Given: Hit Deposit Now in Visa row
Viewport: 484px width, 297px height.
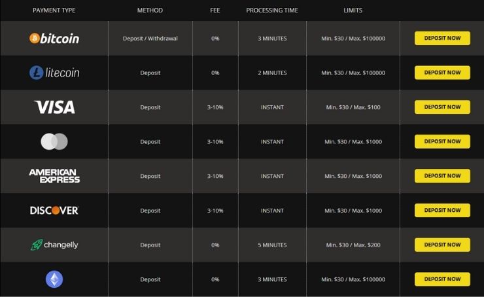Looking at the screenshot, I should (442, 107).
